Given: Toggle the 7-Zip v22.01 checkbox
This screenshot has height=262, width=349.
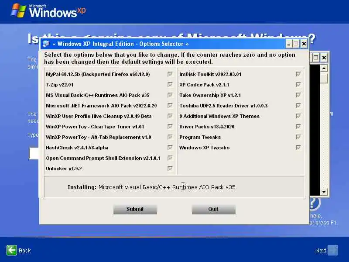Looking at the screenshot, I should (170, 85).
